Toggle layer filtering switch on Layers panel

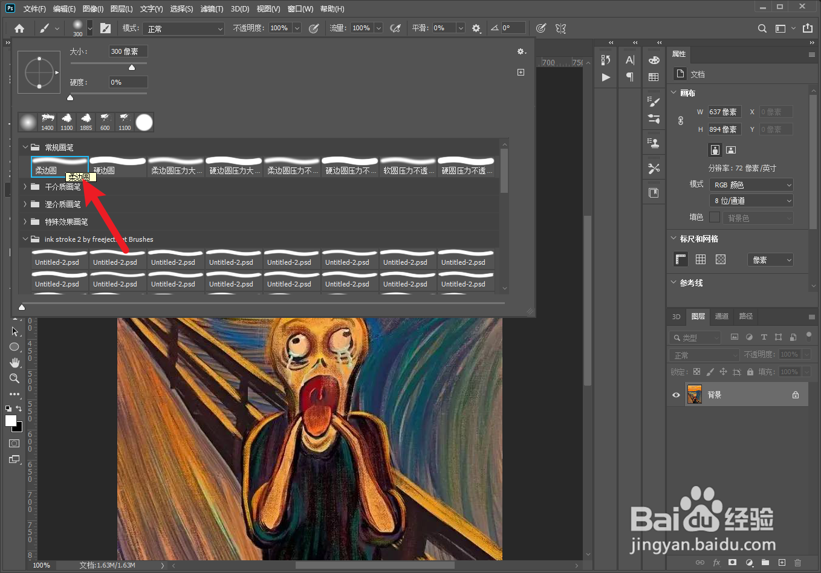tap(809, 336)
